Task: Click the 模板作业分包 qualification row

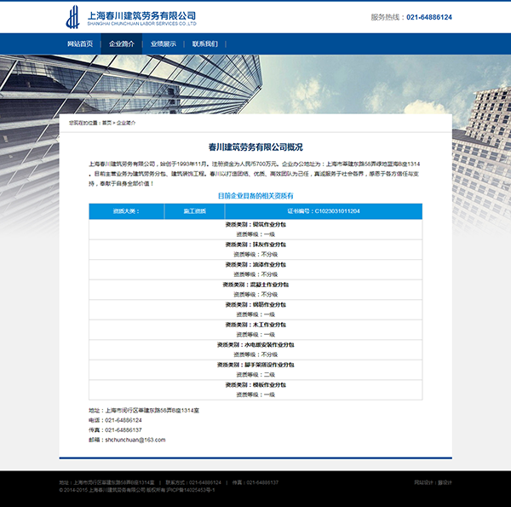Action: pyautogui.click(x=255, y=390)
